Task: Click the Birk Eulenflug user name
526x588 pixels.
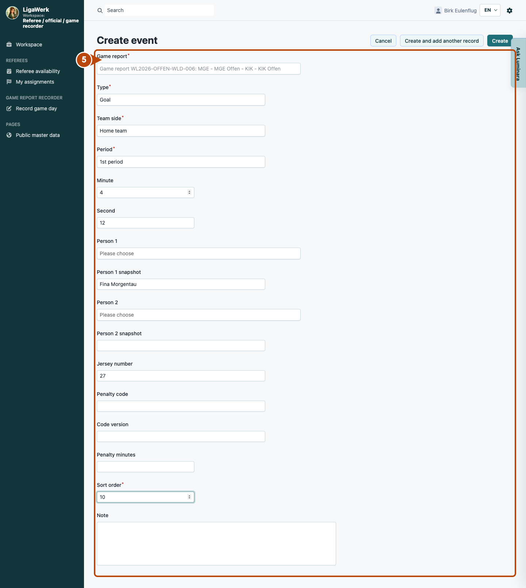Action: pyautogui.click(x=460, y=11)
